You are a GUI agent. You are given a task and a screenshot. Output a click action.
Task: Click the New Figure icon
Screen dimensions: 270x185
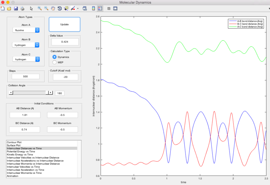click(3, 8)
